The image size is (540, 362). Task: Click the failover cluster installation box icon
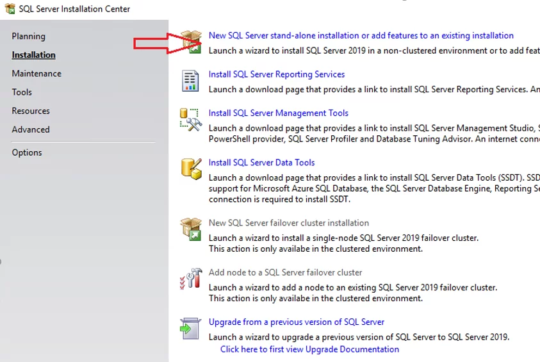coord(191,229)
